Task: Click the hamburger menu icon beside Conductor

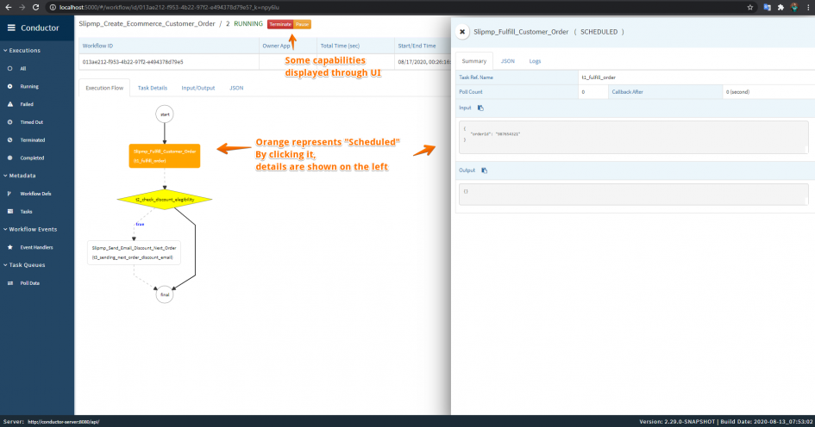Action: coord(11,28)
